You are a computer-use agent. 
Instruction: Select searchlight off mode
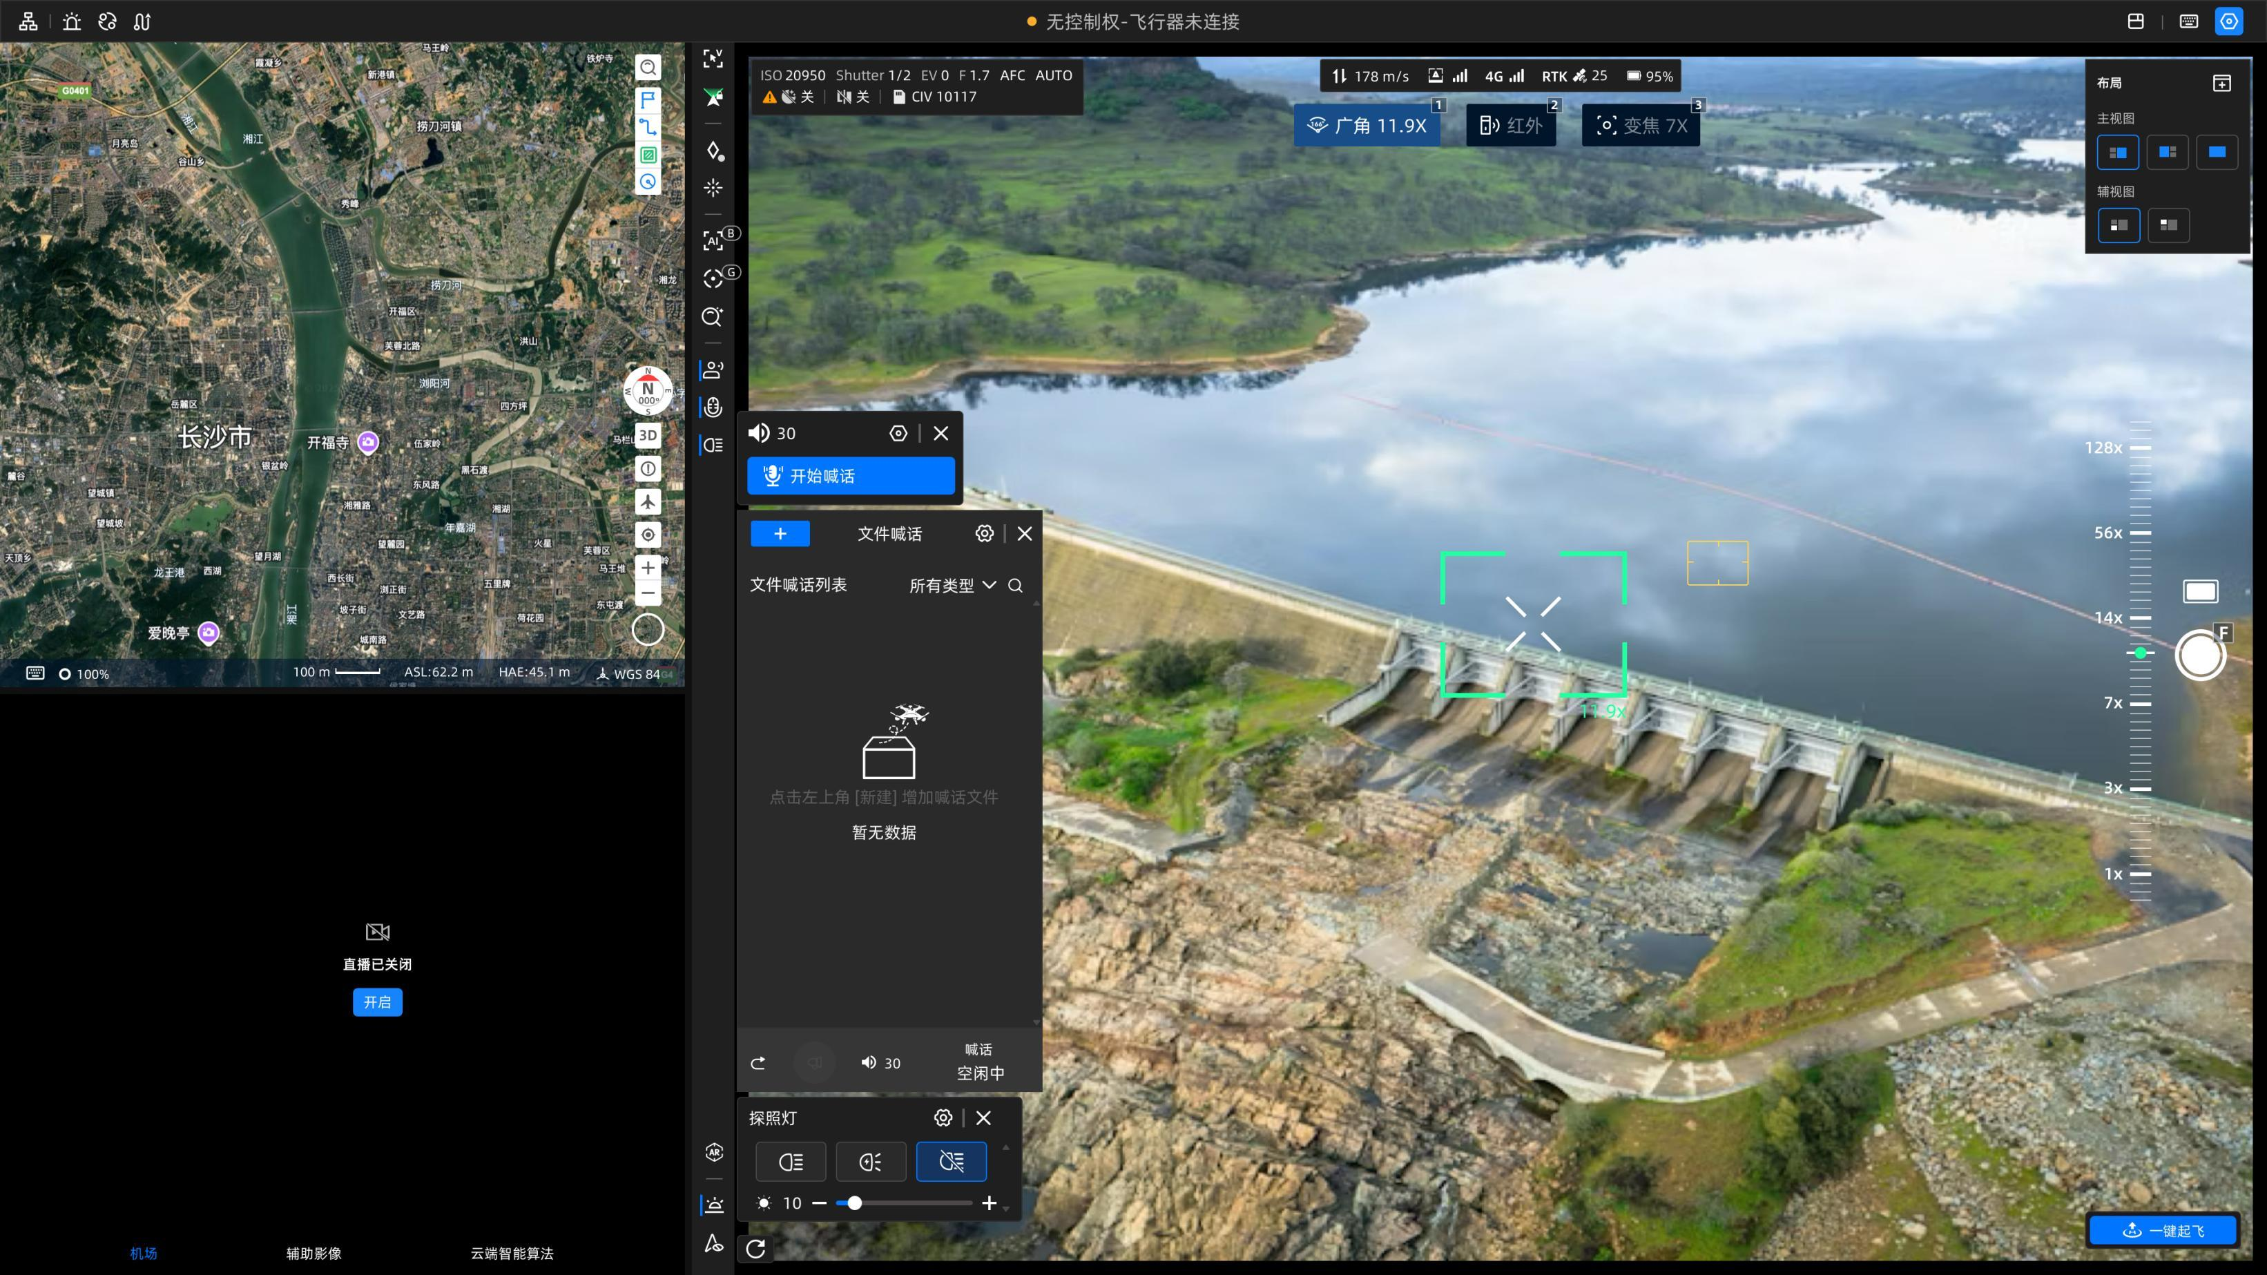coord(950,1162)
